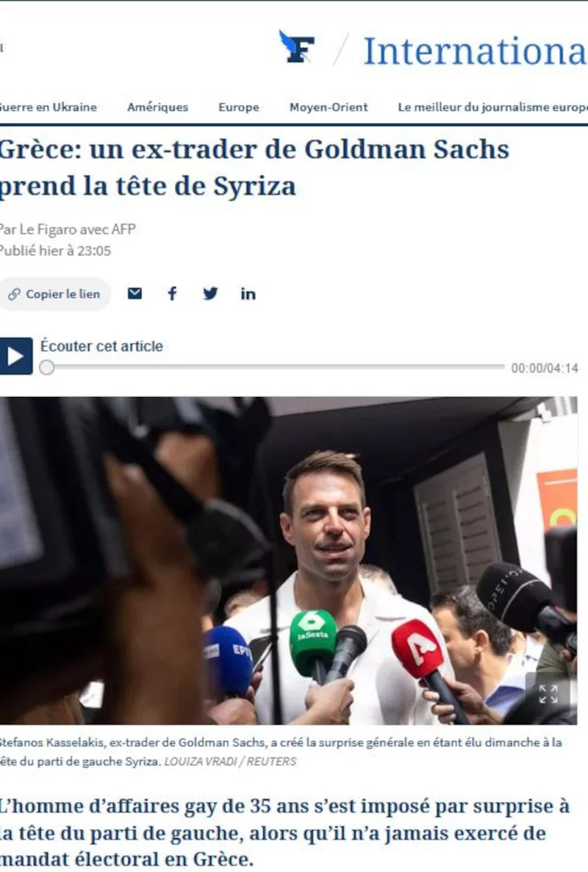Viewport: 588px width, 872px height.
Task: Open the International section heading
Action: pyautogui.click(x=476, y=51)
